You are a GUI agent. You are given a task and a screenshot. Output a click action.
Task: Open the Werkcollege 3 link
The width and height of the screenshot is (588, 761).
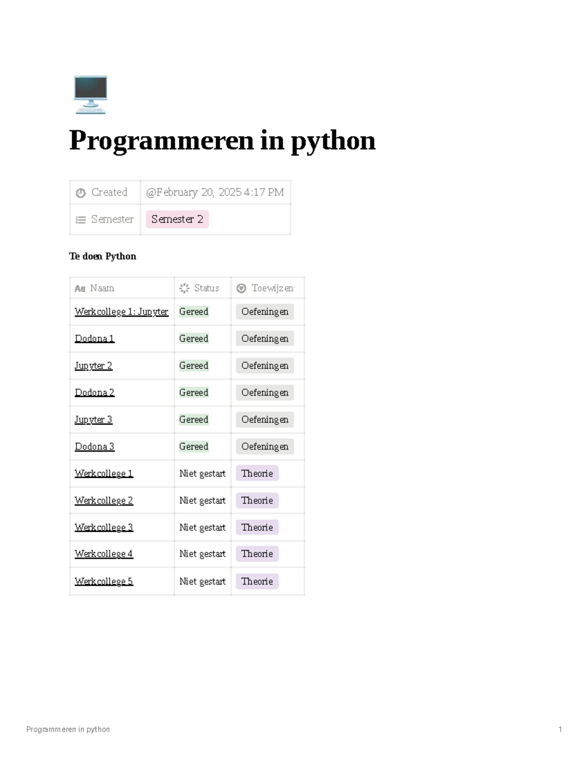[104, 527]
